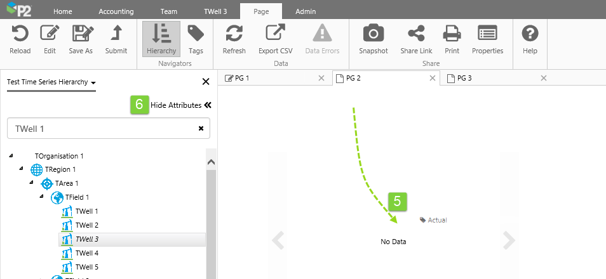Screen dimensions: 606x279
Task: Collapse the TRegion 1 node
Action: (x=22, y=169)
